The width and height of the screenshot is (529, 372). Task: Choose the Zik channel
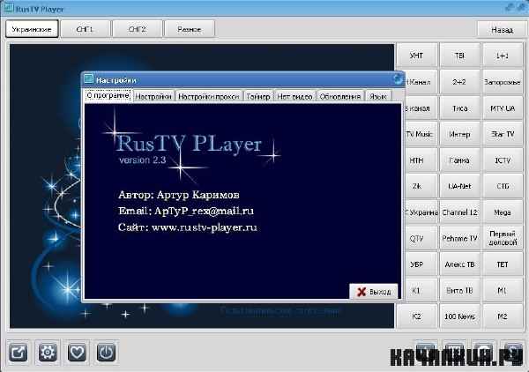(421, 186)
